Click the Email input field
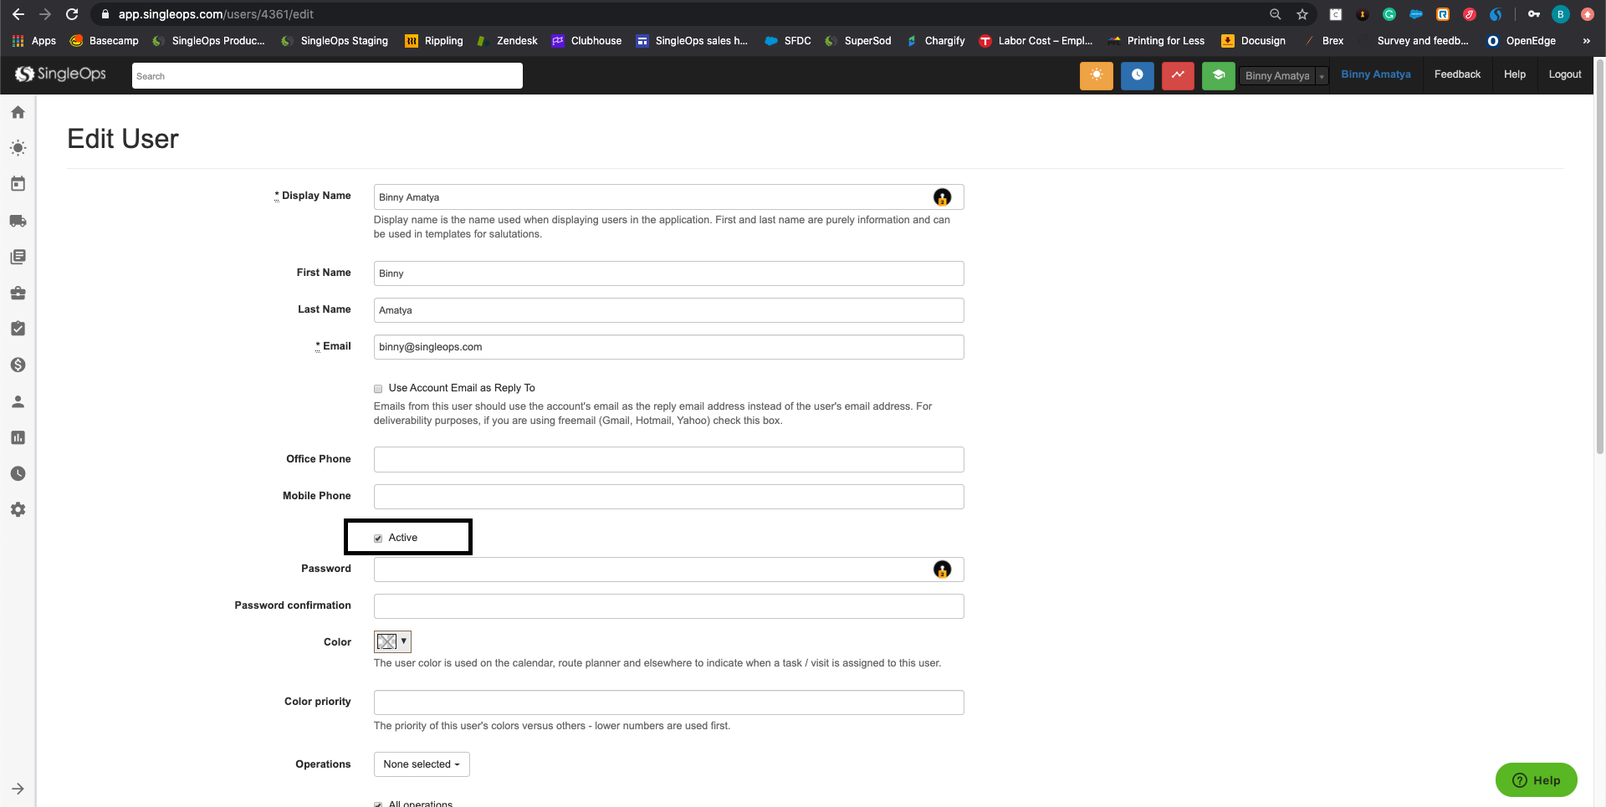 point(668,347)
